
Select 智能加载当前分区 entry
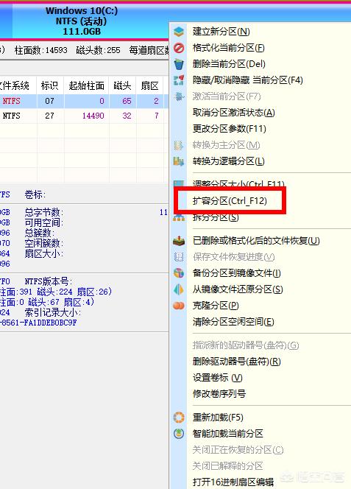(228, 434)
